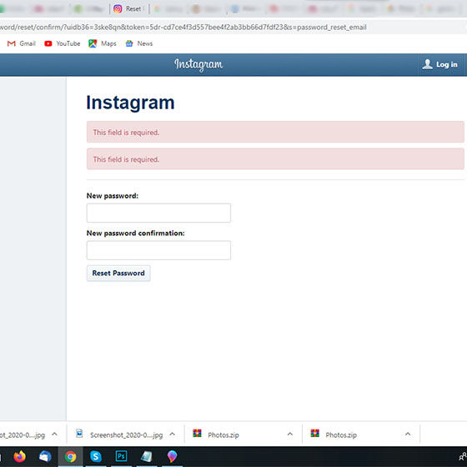Open the YouTube bookmark
The image size is (467, 467).
click(x=63, y=43)
